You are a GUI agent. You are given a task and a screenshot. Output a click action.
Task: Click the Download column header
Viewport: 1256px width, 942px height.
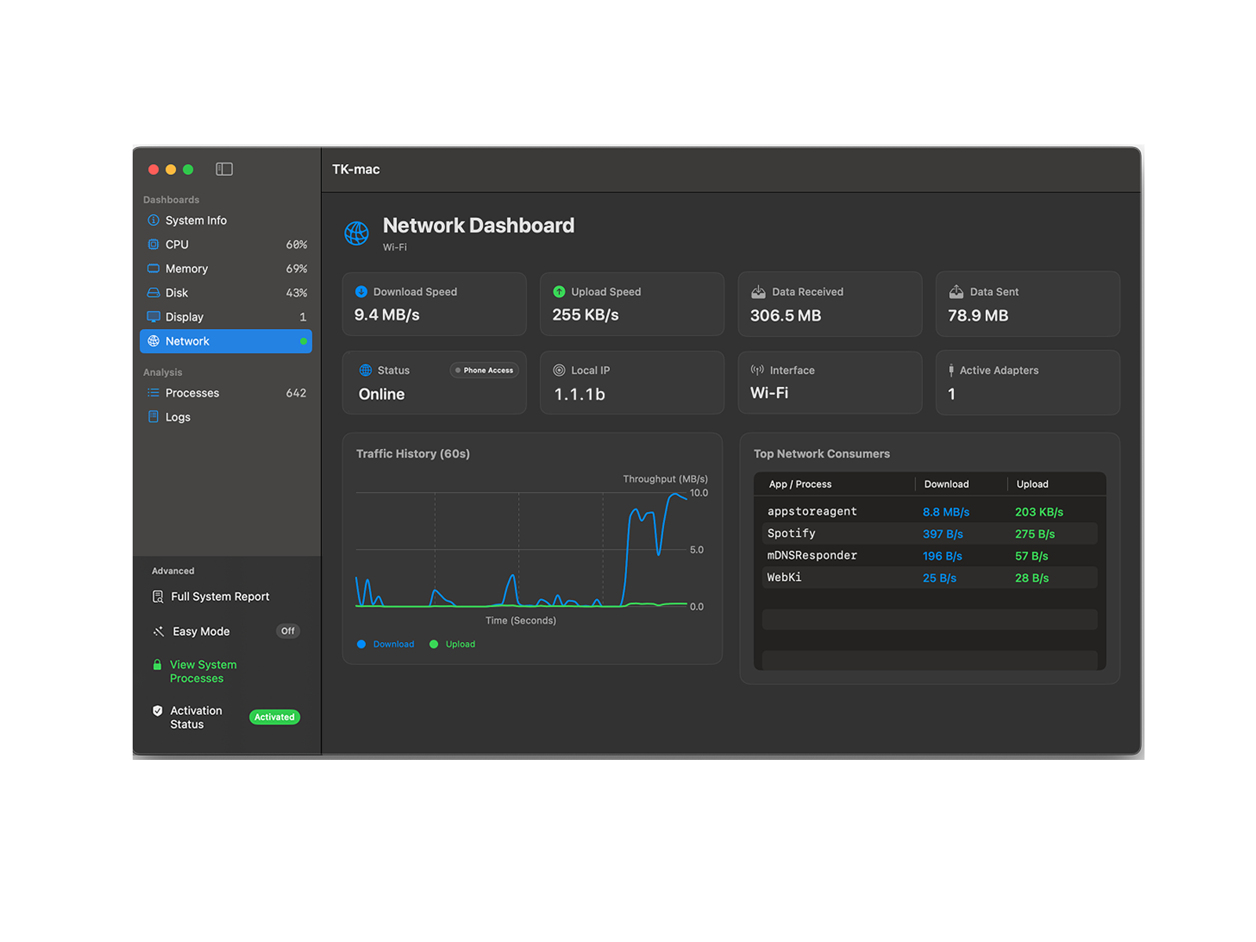click(x=946, y=484)
